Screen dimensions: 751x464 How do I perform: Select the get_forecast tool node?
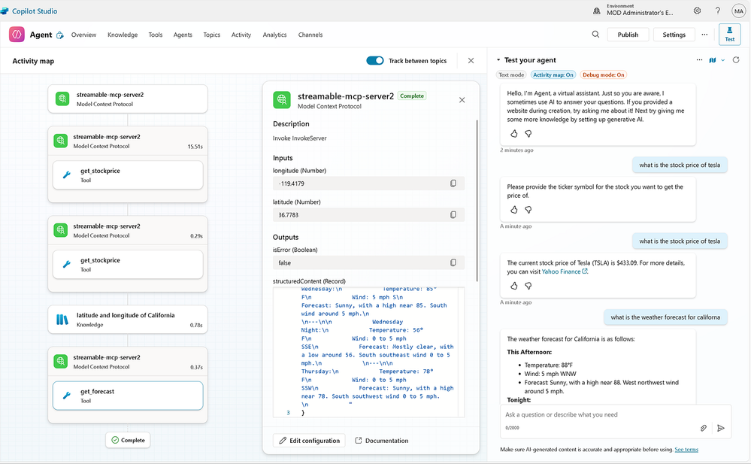128,396
